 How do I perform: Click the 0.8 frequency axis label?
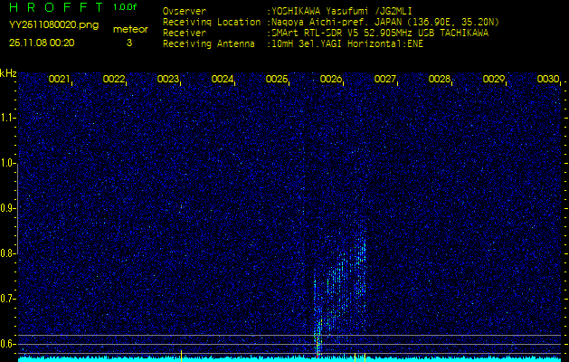click(7, 253)
